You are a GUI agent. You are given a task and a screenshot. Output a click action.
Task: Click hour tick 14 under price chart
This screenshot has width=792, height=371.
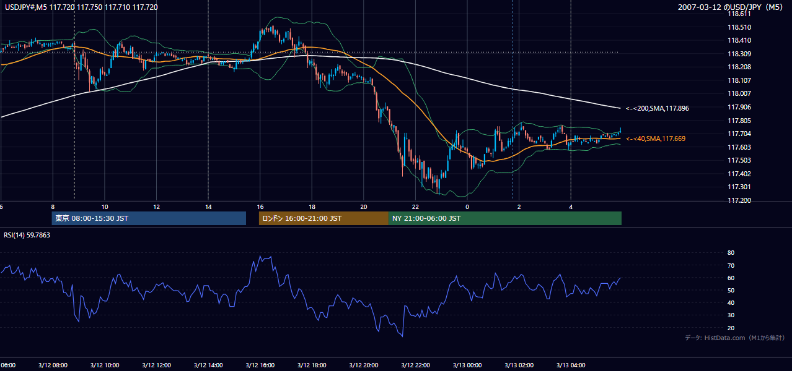click(208, 207)
